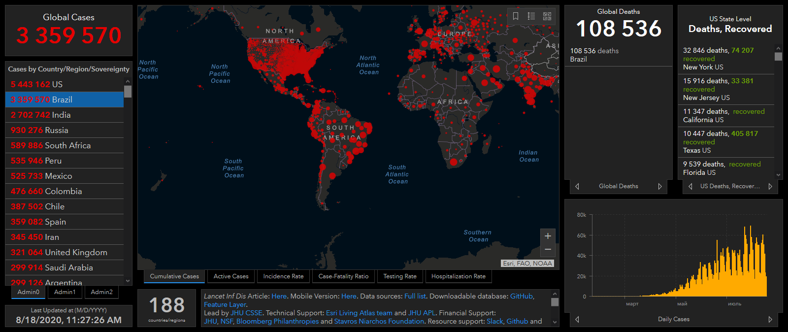Switch to Hospitalization Rate map tab
788x332 pixels.
click(459, 276)
